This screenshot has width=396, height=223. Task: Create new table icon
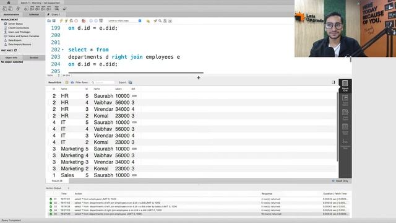32,9
